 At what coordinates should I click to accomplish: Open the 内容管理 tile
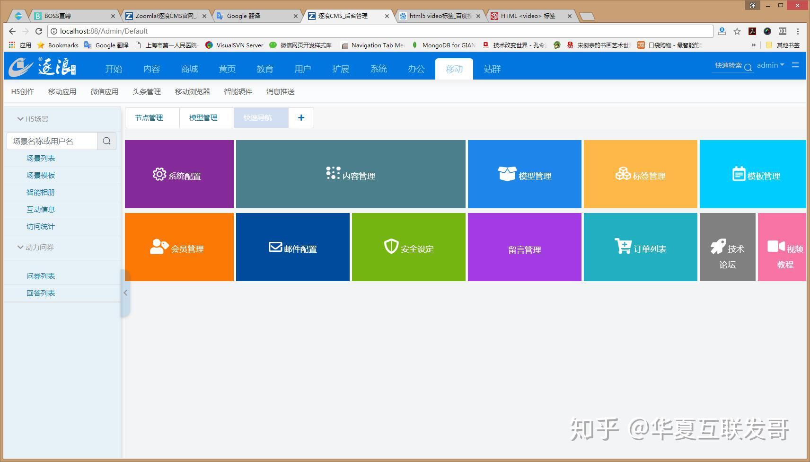coord(351,174)
